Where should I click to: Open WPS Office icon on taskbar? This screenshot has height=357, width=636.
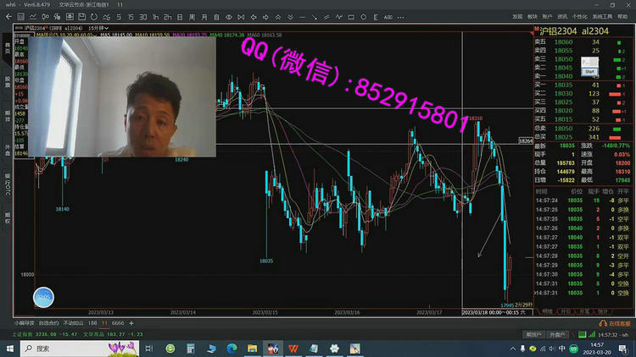coord(293,348)
